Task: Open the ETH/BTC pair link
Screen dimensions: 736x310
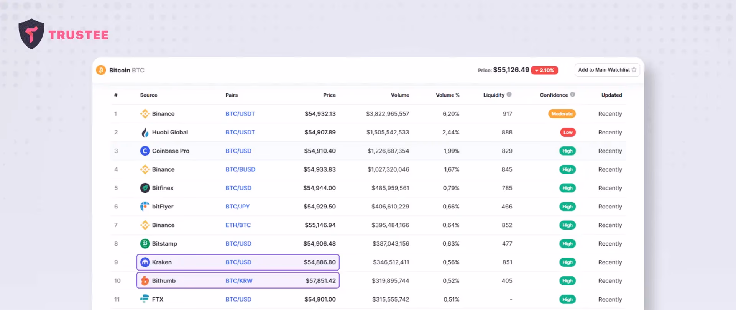Action: [238, 225]
